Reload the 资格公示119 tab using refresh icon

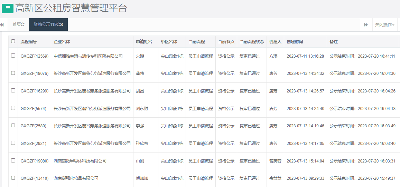[58, 24]
